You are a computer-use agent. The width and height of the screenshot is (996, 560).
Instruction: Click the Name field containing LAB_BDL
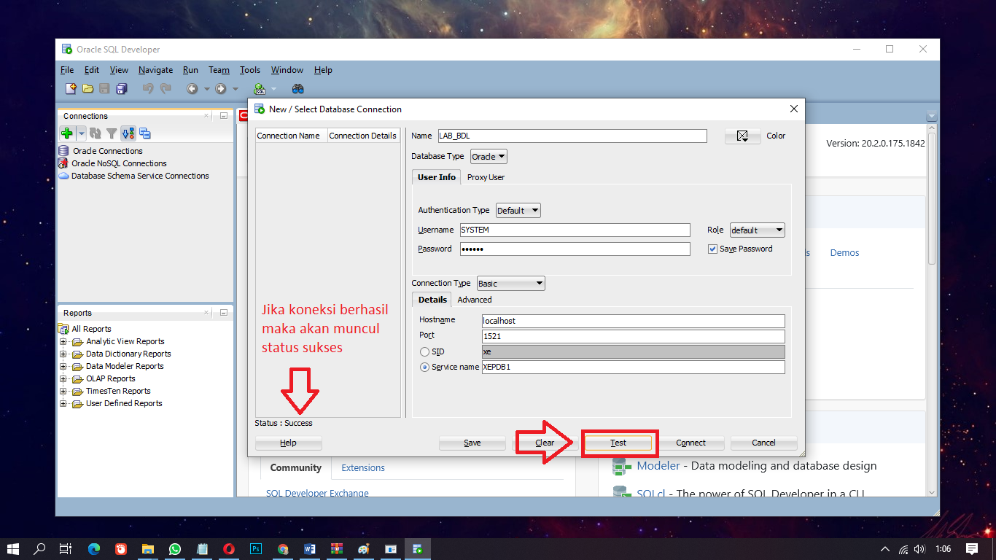click(x=572, y=136)
